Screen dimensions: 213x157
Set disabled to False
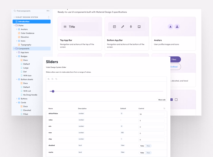(x=142, y=146)
